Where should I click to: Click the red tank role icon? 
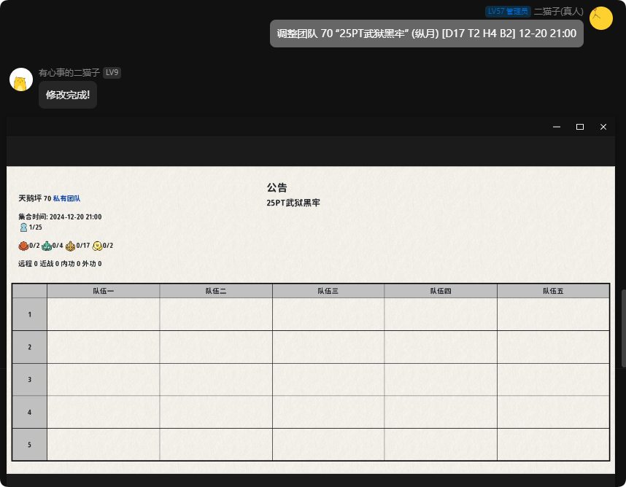pyautogui.click(x=23, y=246)
